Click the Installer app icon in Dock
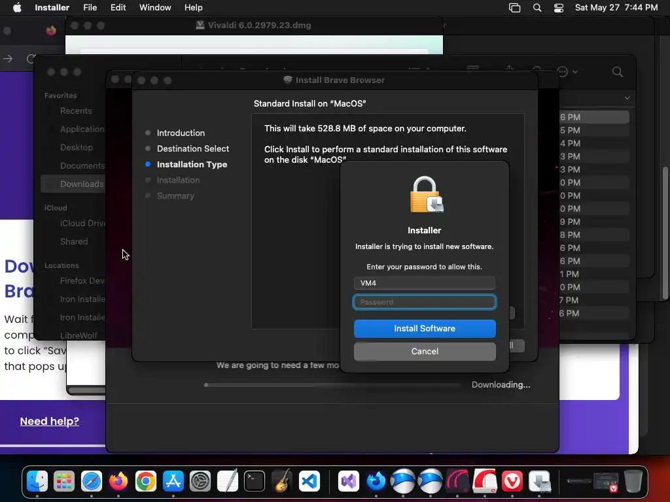 click(x=539, y=482)
